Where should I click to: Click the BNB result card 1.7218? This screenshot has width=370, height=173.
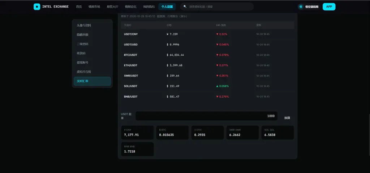(137, 149)
